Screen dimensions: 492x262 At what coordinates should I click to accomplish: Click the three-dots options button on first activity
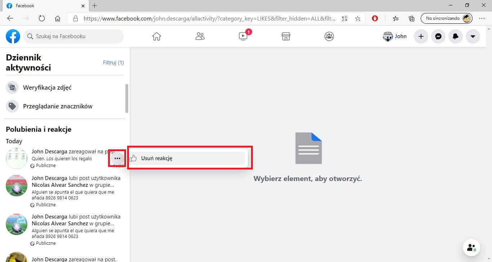117,158
